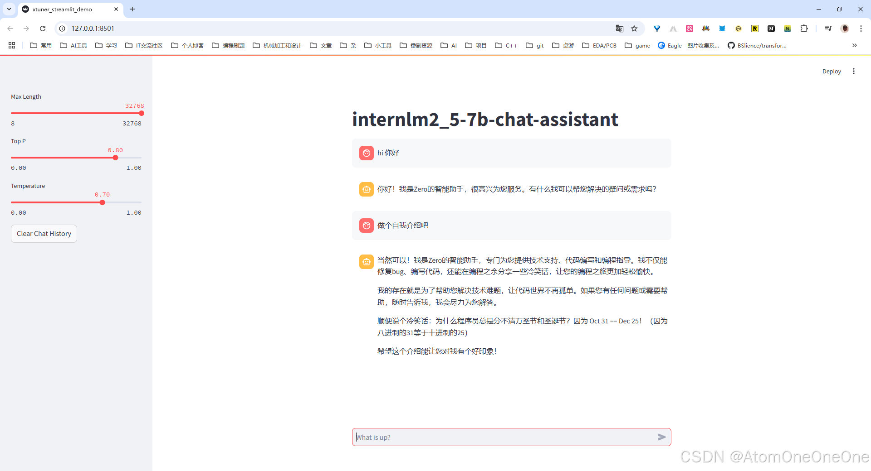Image resolution: width=871 pixels, height=471 pixels.
Task: Open the Chrome profile avatar
Action: pos(845,29)
